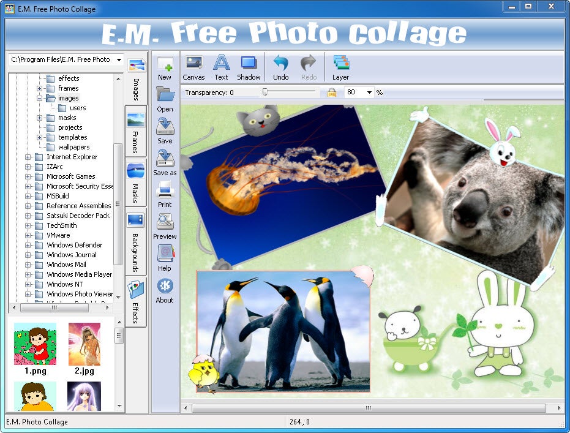Select the brown-haired cartoon child thumbnail

point(36,396)
